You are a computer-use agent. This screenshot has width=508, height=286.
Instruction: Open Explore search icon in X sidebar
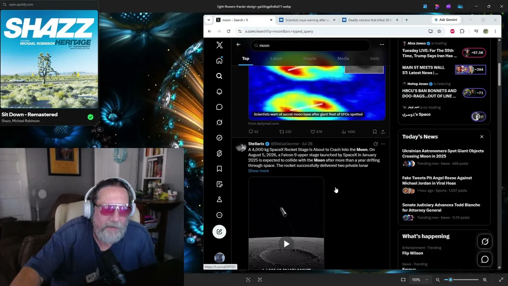coord(219,76)
